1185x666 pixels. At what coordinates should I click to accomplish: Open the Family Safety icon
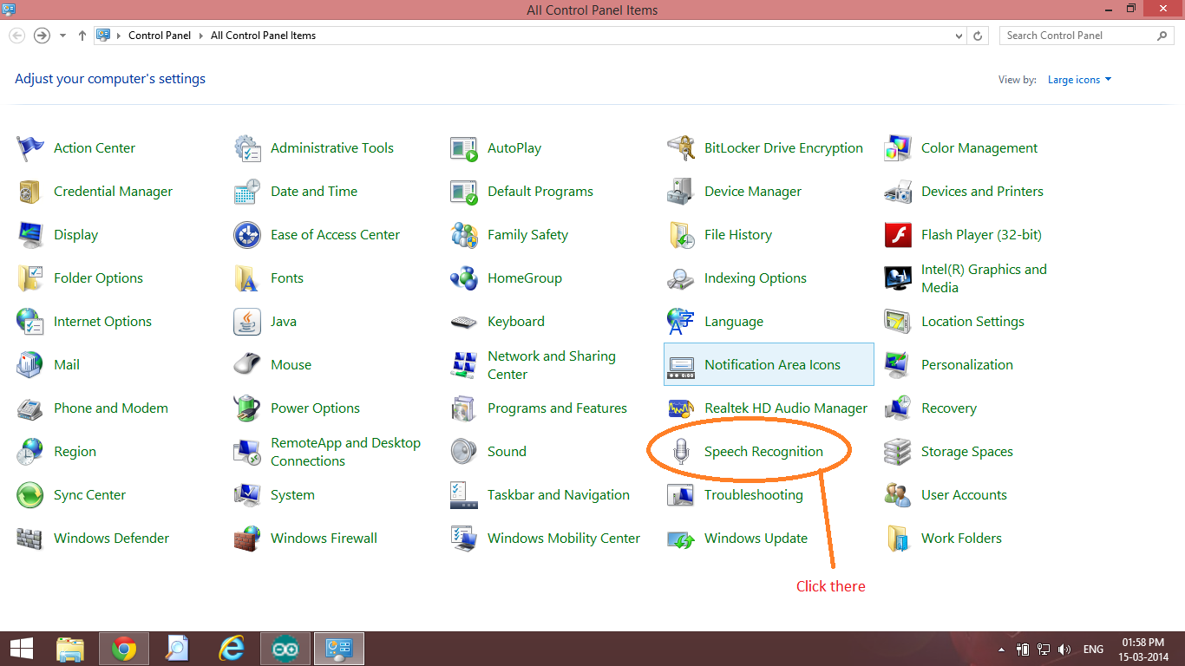coord(464,235)
